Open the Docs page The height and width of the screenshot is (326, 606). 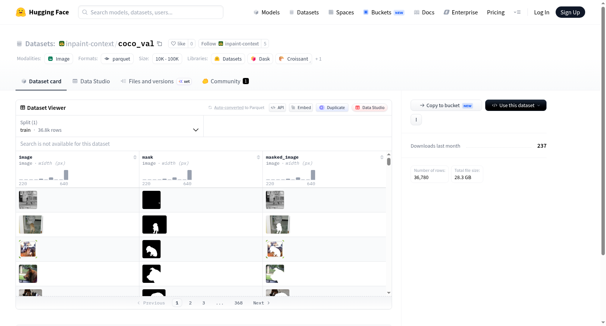coord(424,12)
